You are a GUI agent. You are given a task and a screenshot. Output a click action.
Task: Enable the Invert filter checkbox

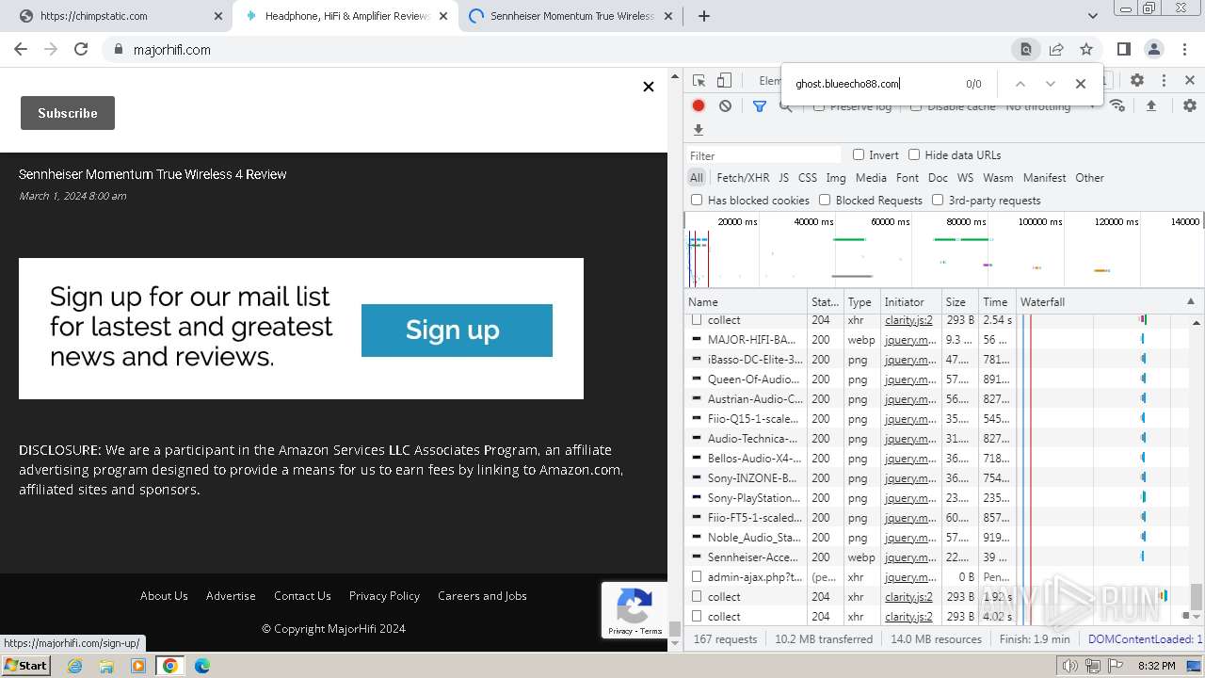point(859,154)
